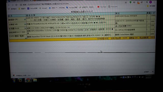Click the page info icon beside the address

(x=21, y=5)
